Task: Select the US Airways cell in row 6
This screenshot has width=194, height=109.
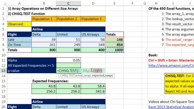Action: coord(93,35)
